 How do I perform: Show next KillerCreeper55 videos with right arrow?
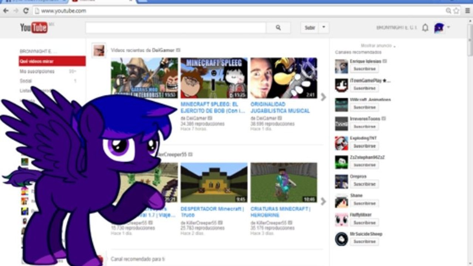click(324, 201)
